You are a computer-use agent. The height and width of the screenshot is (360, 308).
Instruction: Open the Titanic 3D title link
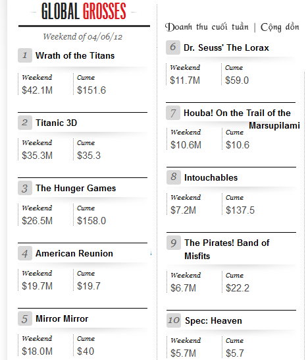(56, 123)
